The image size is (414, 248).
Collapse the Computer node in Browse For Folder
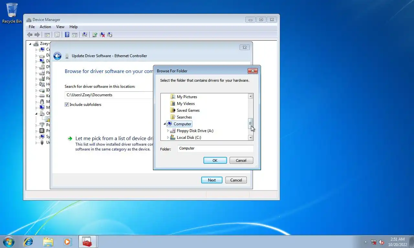(165, 124)
